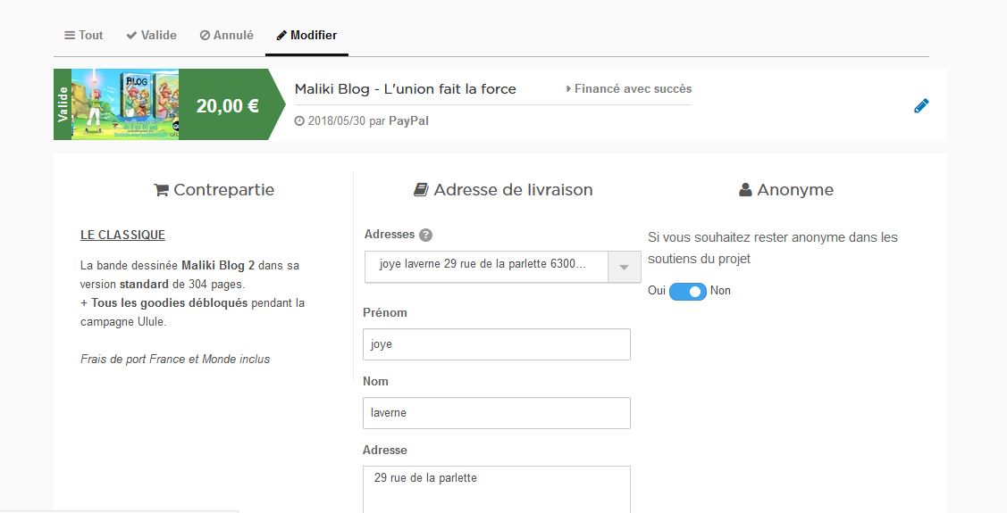Viewport: 1007px width, 513px height.
Task: Click in the Adresse text area
Action: (x=496, y=487)
